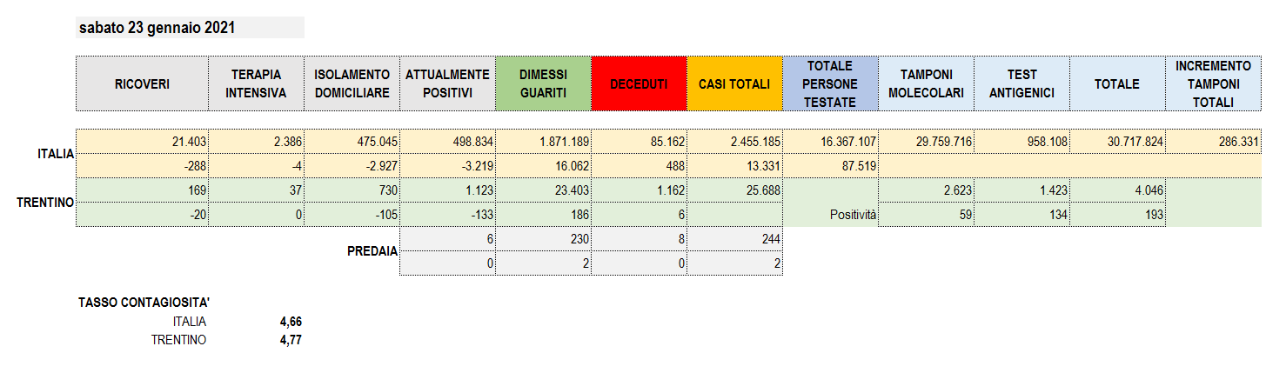Click the RICOVERI column header
This screenshot has height=373, width=1286.
coord(142,84)
